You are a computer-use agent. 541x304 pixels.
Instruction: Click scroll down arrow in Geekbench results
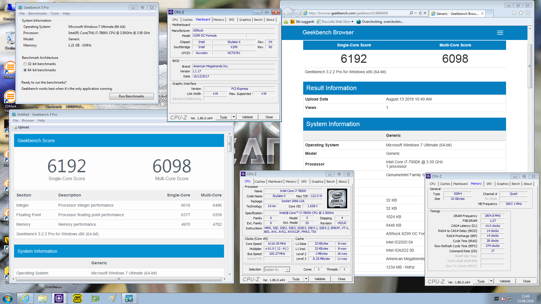coord(229,274)
